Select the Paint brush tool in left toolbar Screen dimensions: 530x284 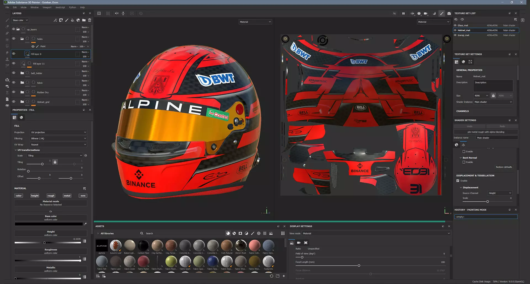7,20
